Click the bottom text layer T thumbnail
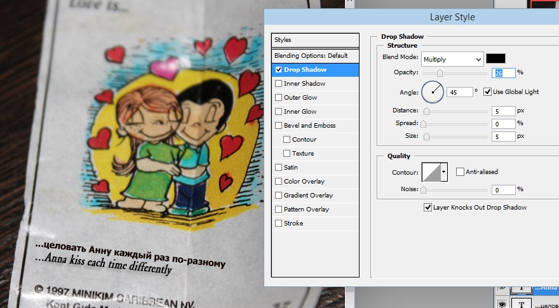Image resolution: width=559 pixels, height=308 pixels. point(522,304)
